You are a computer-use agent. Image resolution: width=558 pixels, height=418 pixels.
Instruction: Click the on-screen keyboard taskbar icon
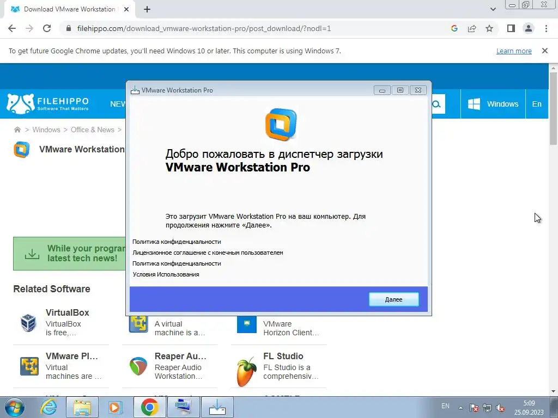pyautogui.click(x=184, y=407)
